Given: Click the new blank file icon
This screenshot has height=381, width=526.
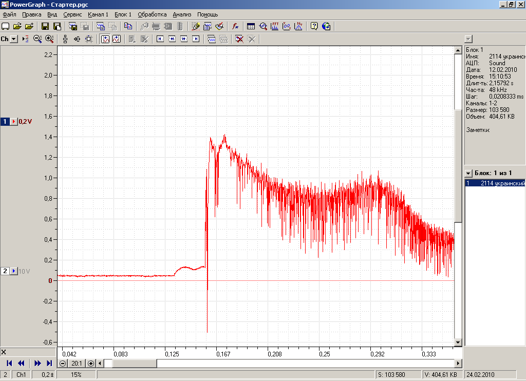Looking at the screenshot, I should pos(5,26).
